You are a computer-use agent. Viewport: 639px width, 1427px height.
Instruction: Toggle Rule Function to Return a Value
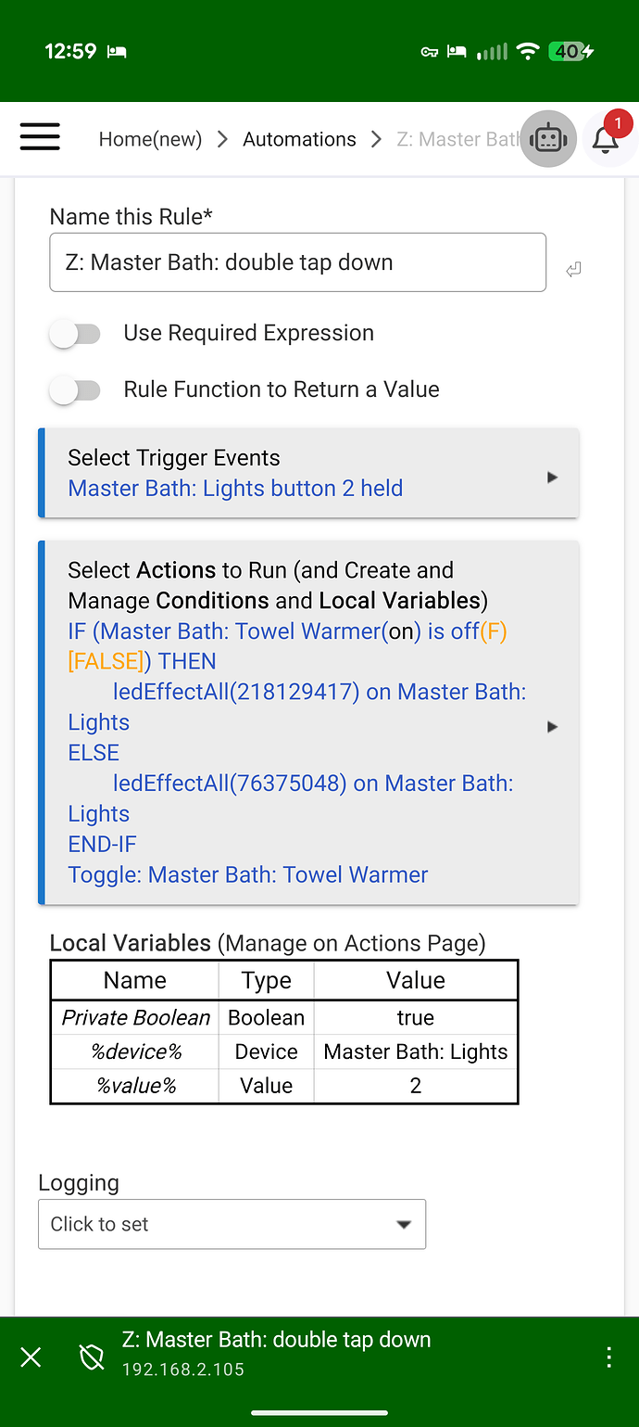point(75,390)
